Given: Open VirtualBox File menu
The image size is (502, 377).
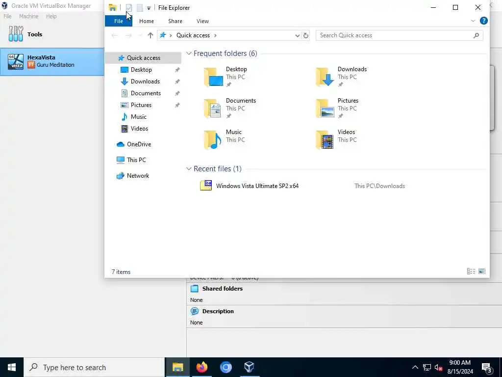Looking at the screenshot, I should click(x=7, y=16).
